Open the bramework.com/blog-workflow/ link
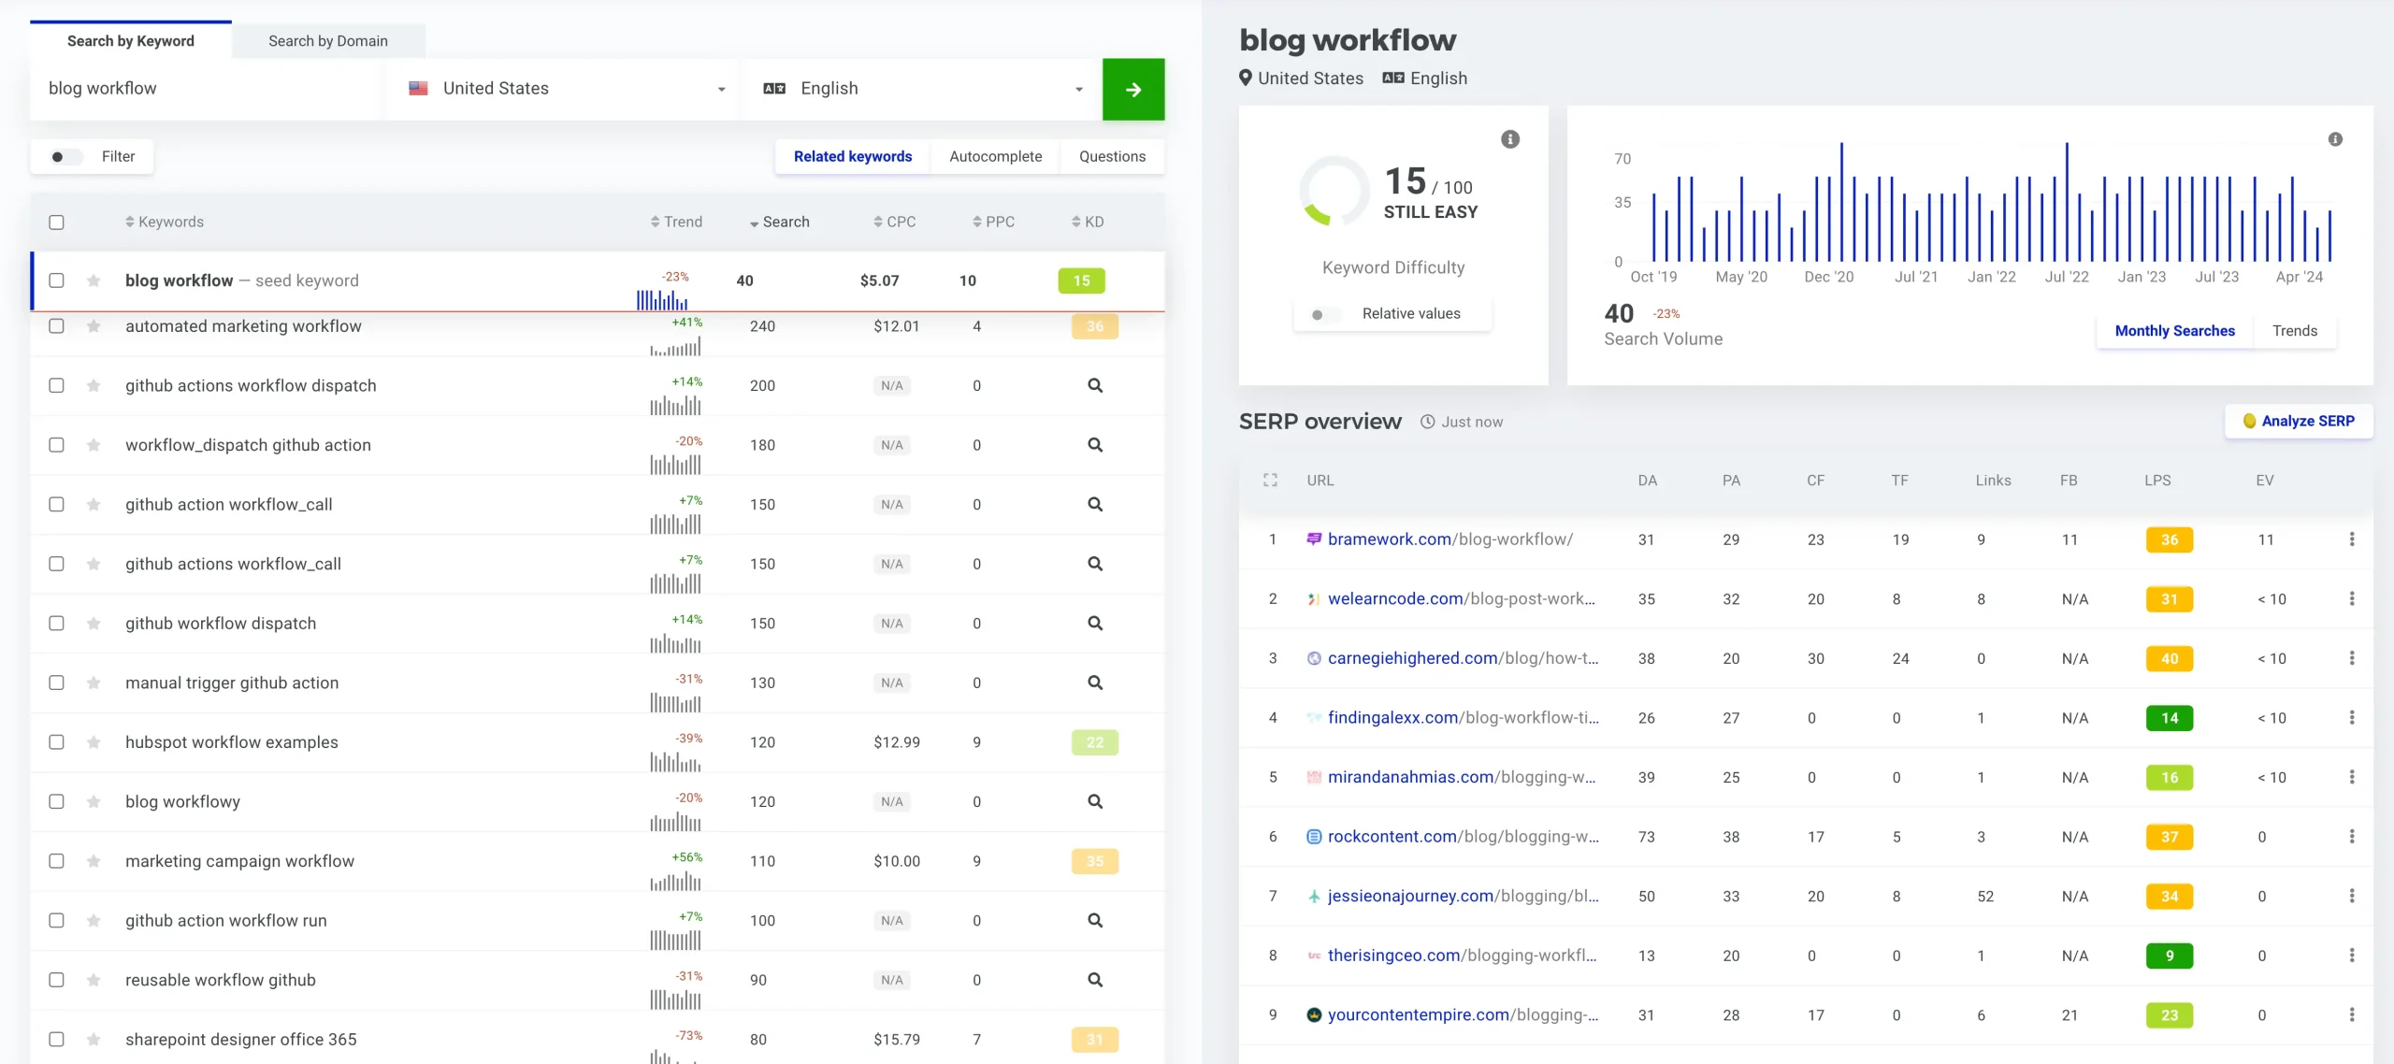 [1451, 539]
